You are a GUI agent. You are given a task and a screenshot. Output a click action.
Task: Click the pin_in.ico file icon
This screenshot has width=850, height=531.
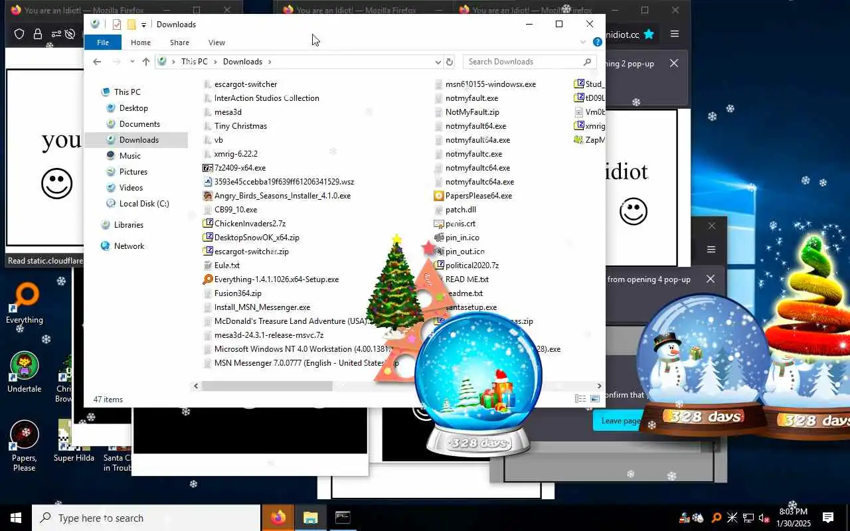click(438, 238)
